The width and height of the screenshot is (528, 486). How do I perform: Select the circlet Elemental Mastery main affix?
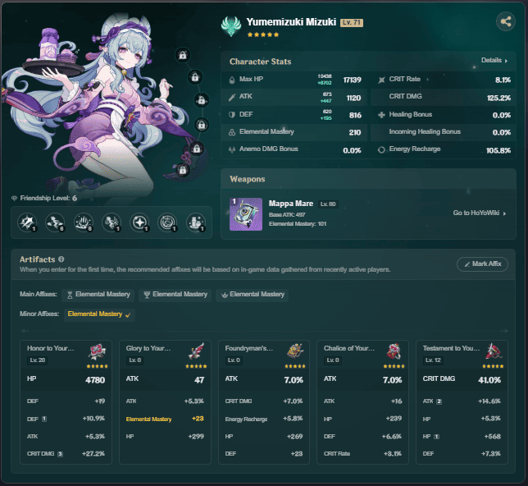tap(253, 295)
